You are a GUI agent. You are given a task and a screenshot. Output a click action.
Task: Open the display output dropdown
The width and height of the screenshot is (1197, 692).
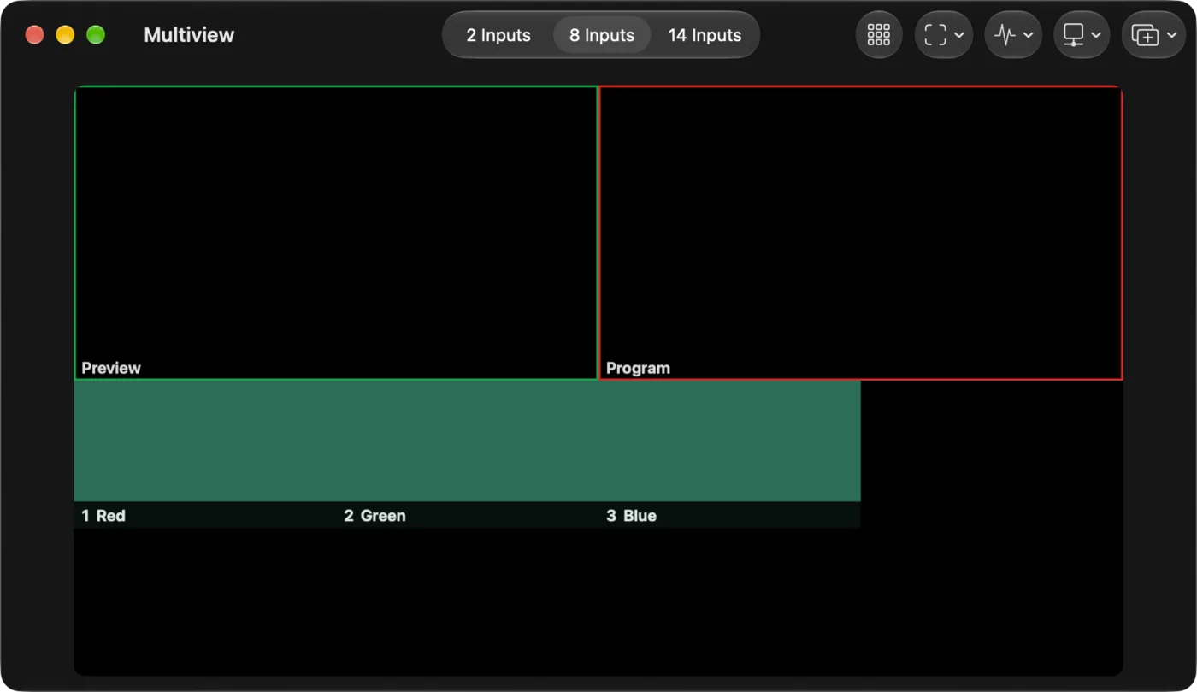point(1082,35)
